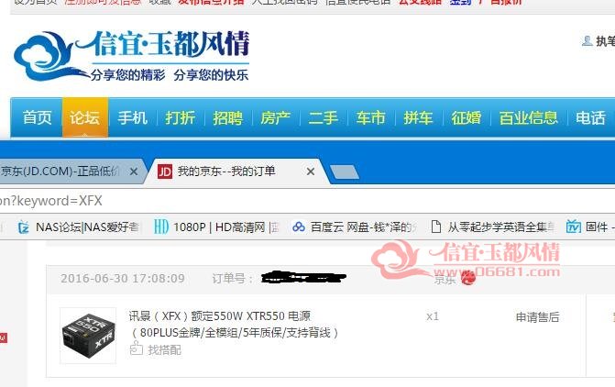
Task: Select the 论坛 nav tab
Action: [84, 117]
